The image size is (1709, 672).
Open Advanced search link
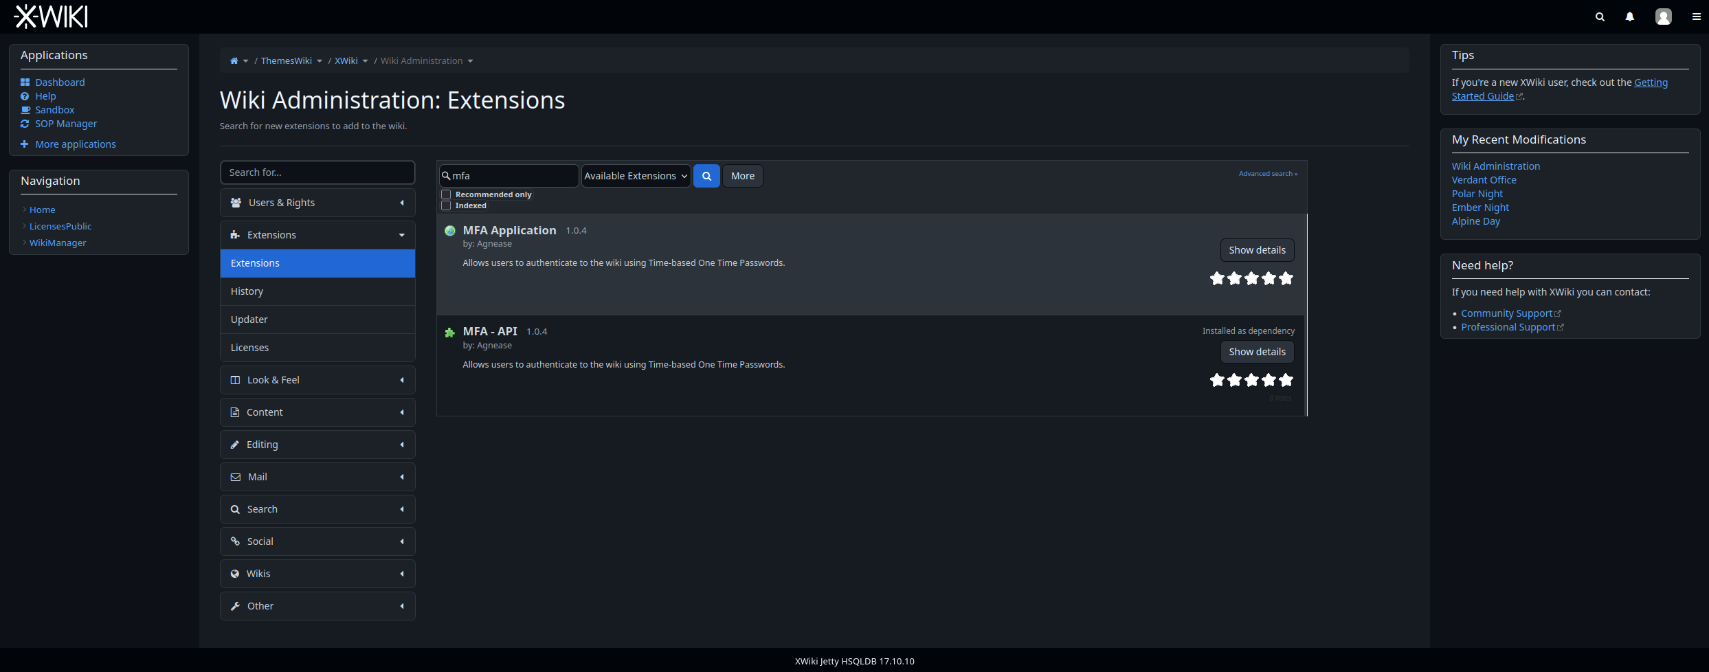pos(1268,174)
